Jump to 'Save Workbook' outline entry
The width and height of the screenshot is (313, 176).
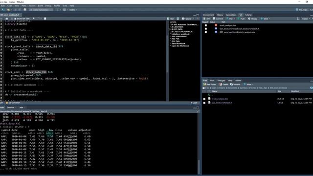click(178, 44)
